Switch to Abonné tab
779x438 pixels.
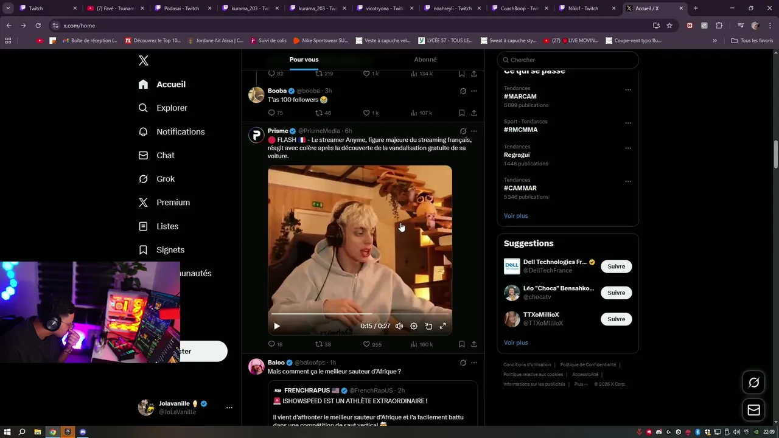click(425, 60)
